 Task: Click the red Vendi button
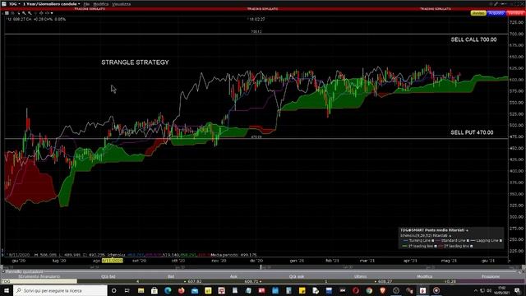(515, 13)
